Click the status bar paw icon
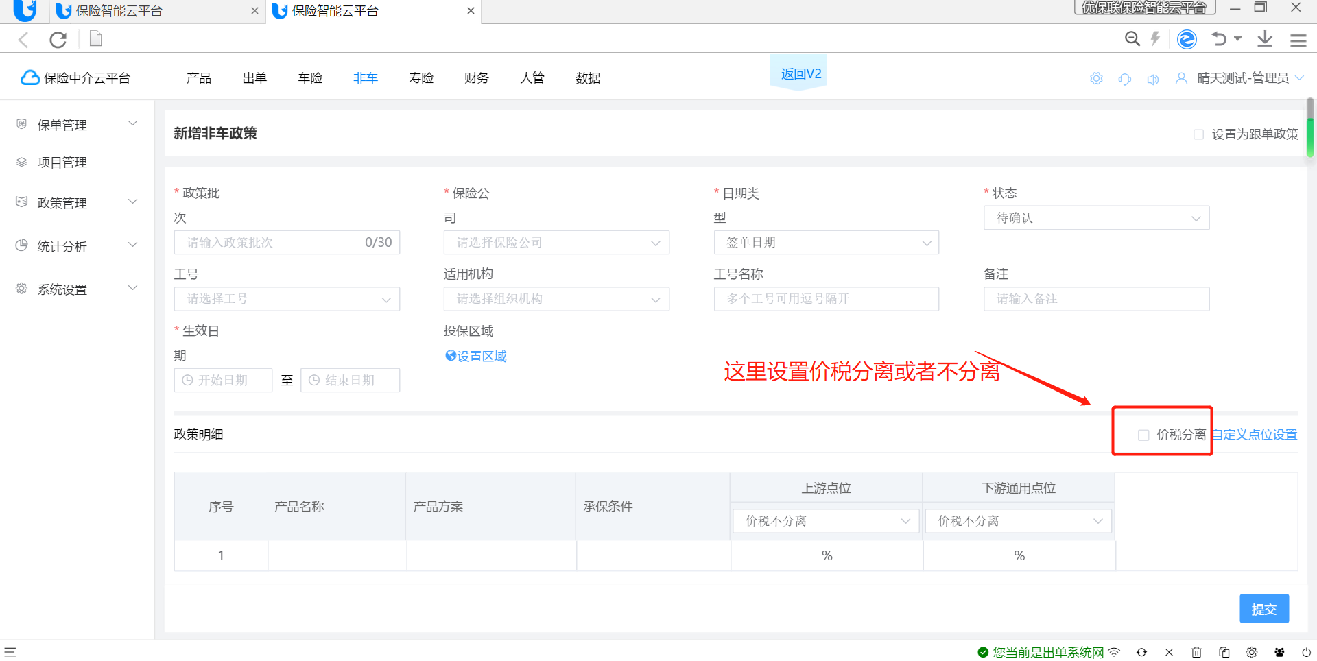 point(1279,652)
